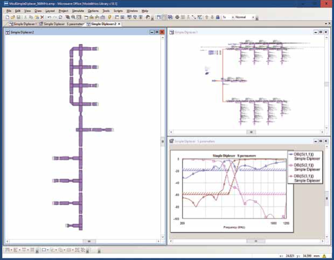Close the Simple Diplexer:2 tab
The height and width of the screenshot is (260, 334).
pyautogui.click(x=119, y=24)
